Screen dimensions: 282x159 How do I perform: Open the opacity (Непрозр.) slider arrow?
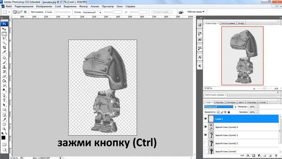point(257,107)
